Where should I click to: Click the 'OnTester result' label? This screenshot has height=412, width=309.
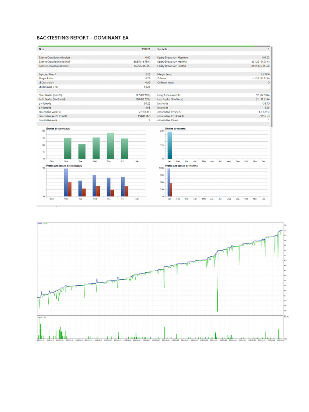(165, 82)
